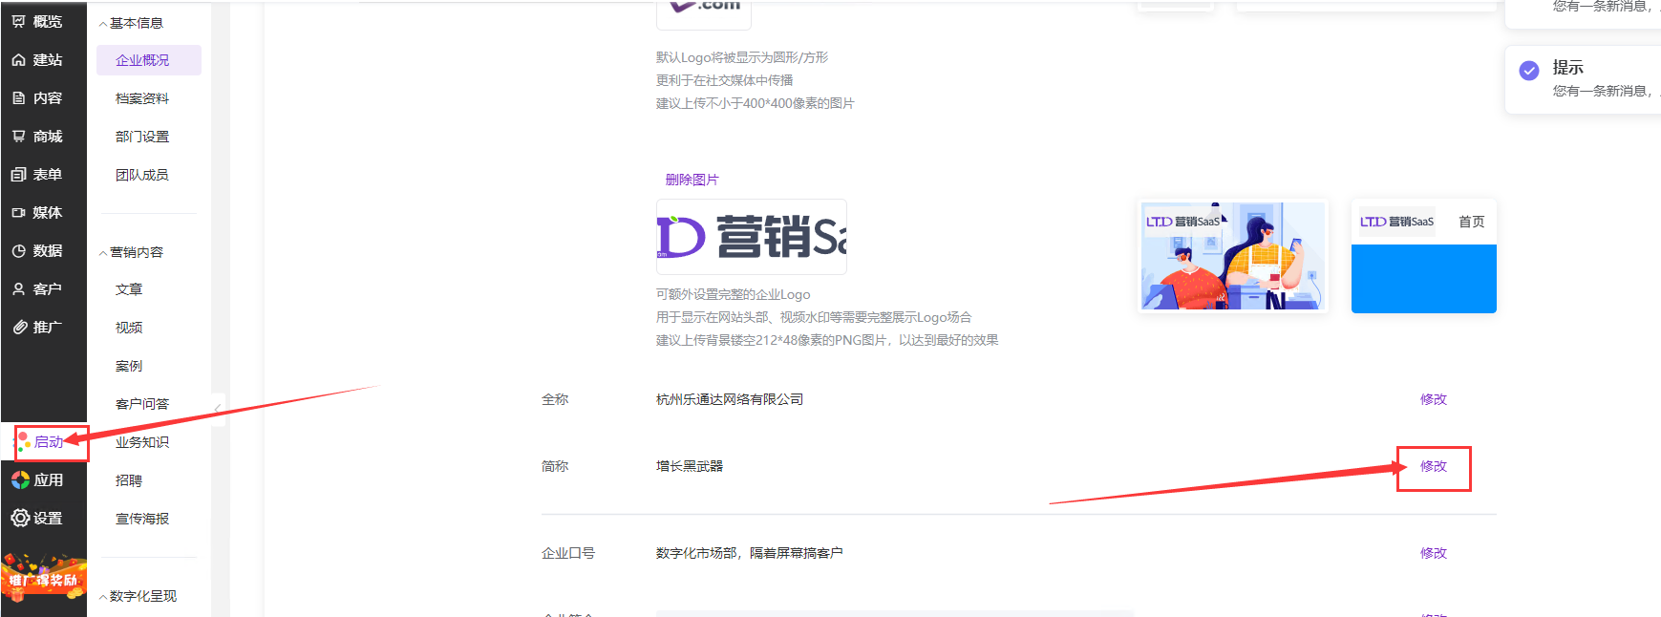
Task: Collapse the submenu panel with arrow handle
Action: tap(218, 409)
